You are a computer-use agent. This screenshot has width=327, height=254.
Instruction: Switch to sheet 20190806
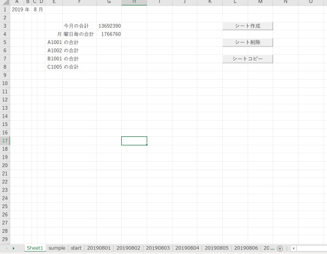coord(246,248)
